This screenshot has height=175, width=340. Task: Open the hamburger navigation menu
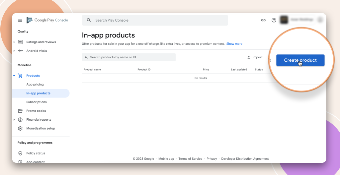click(x=20, y=20)
